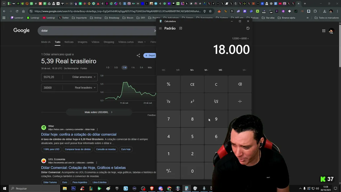The image size is (341, 192).
Task: Expand the Mais search filter dropdown
Action: pos(142,42)
